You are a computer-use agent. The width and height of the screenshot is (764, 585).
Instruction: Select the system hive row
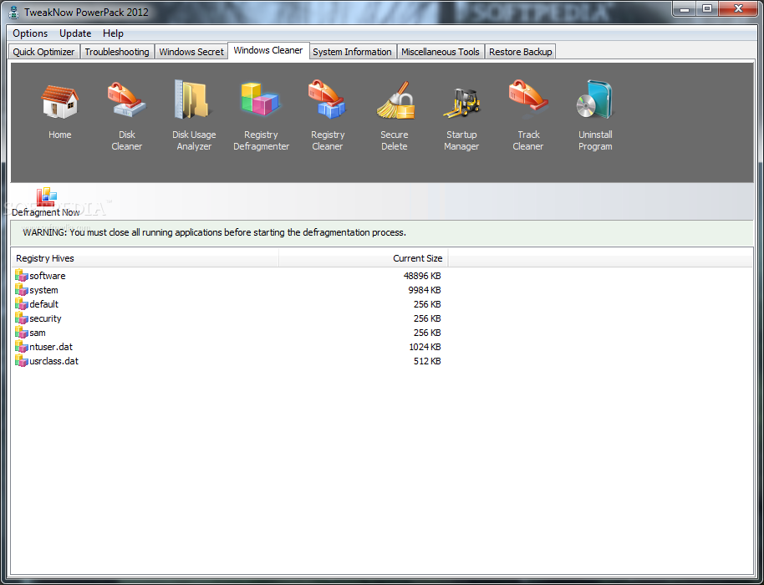(229, 290)
